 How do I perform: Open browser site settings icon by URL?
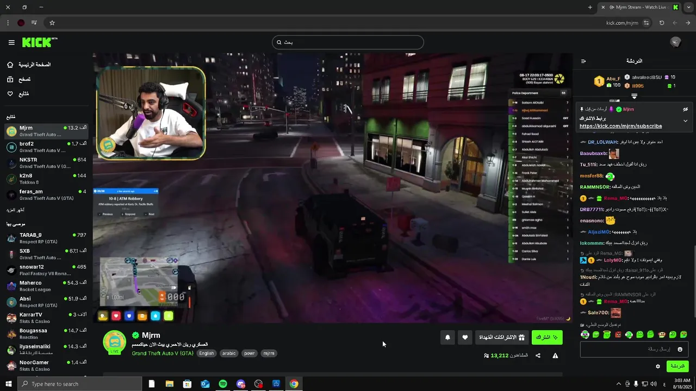[x=646, y=23]
